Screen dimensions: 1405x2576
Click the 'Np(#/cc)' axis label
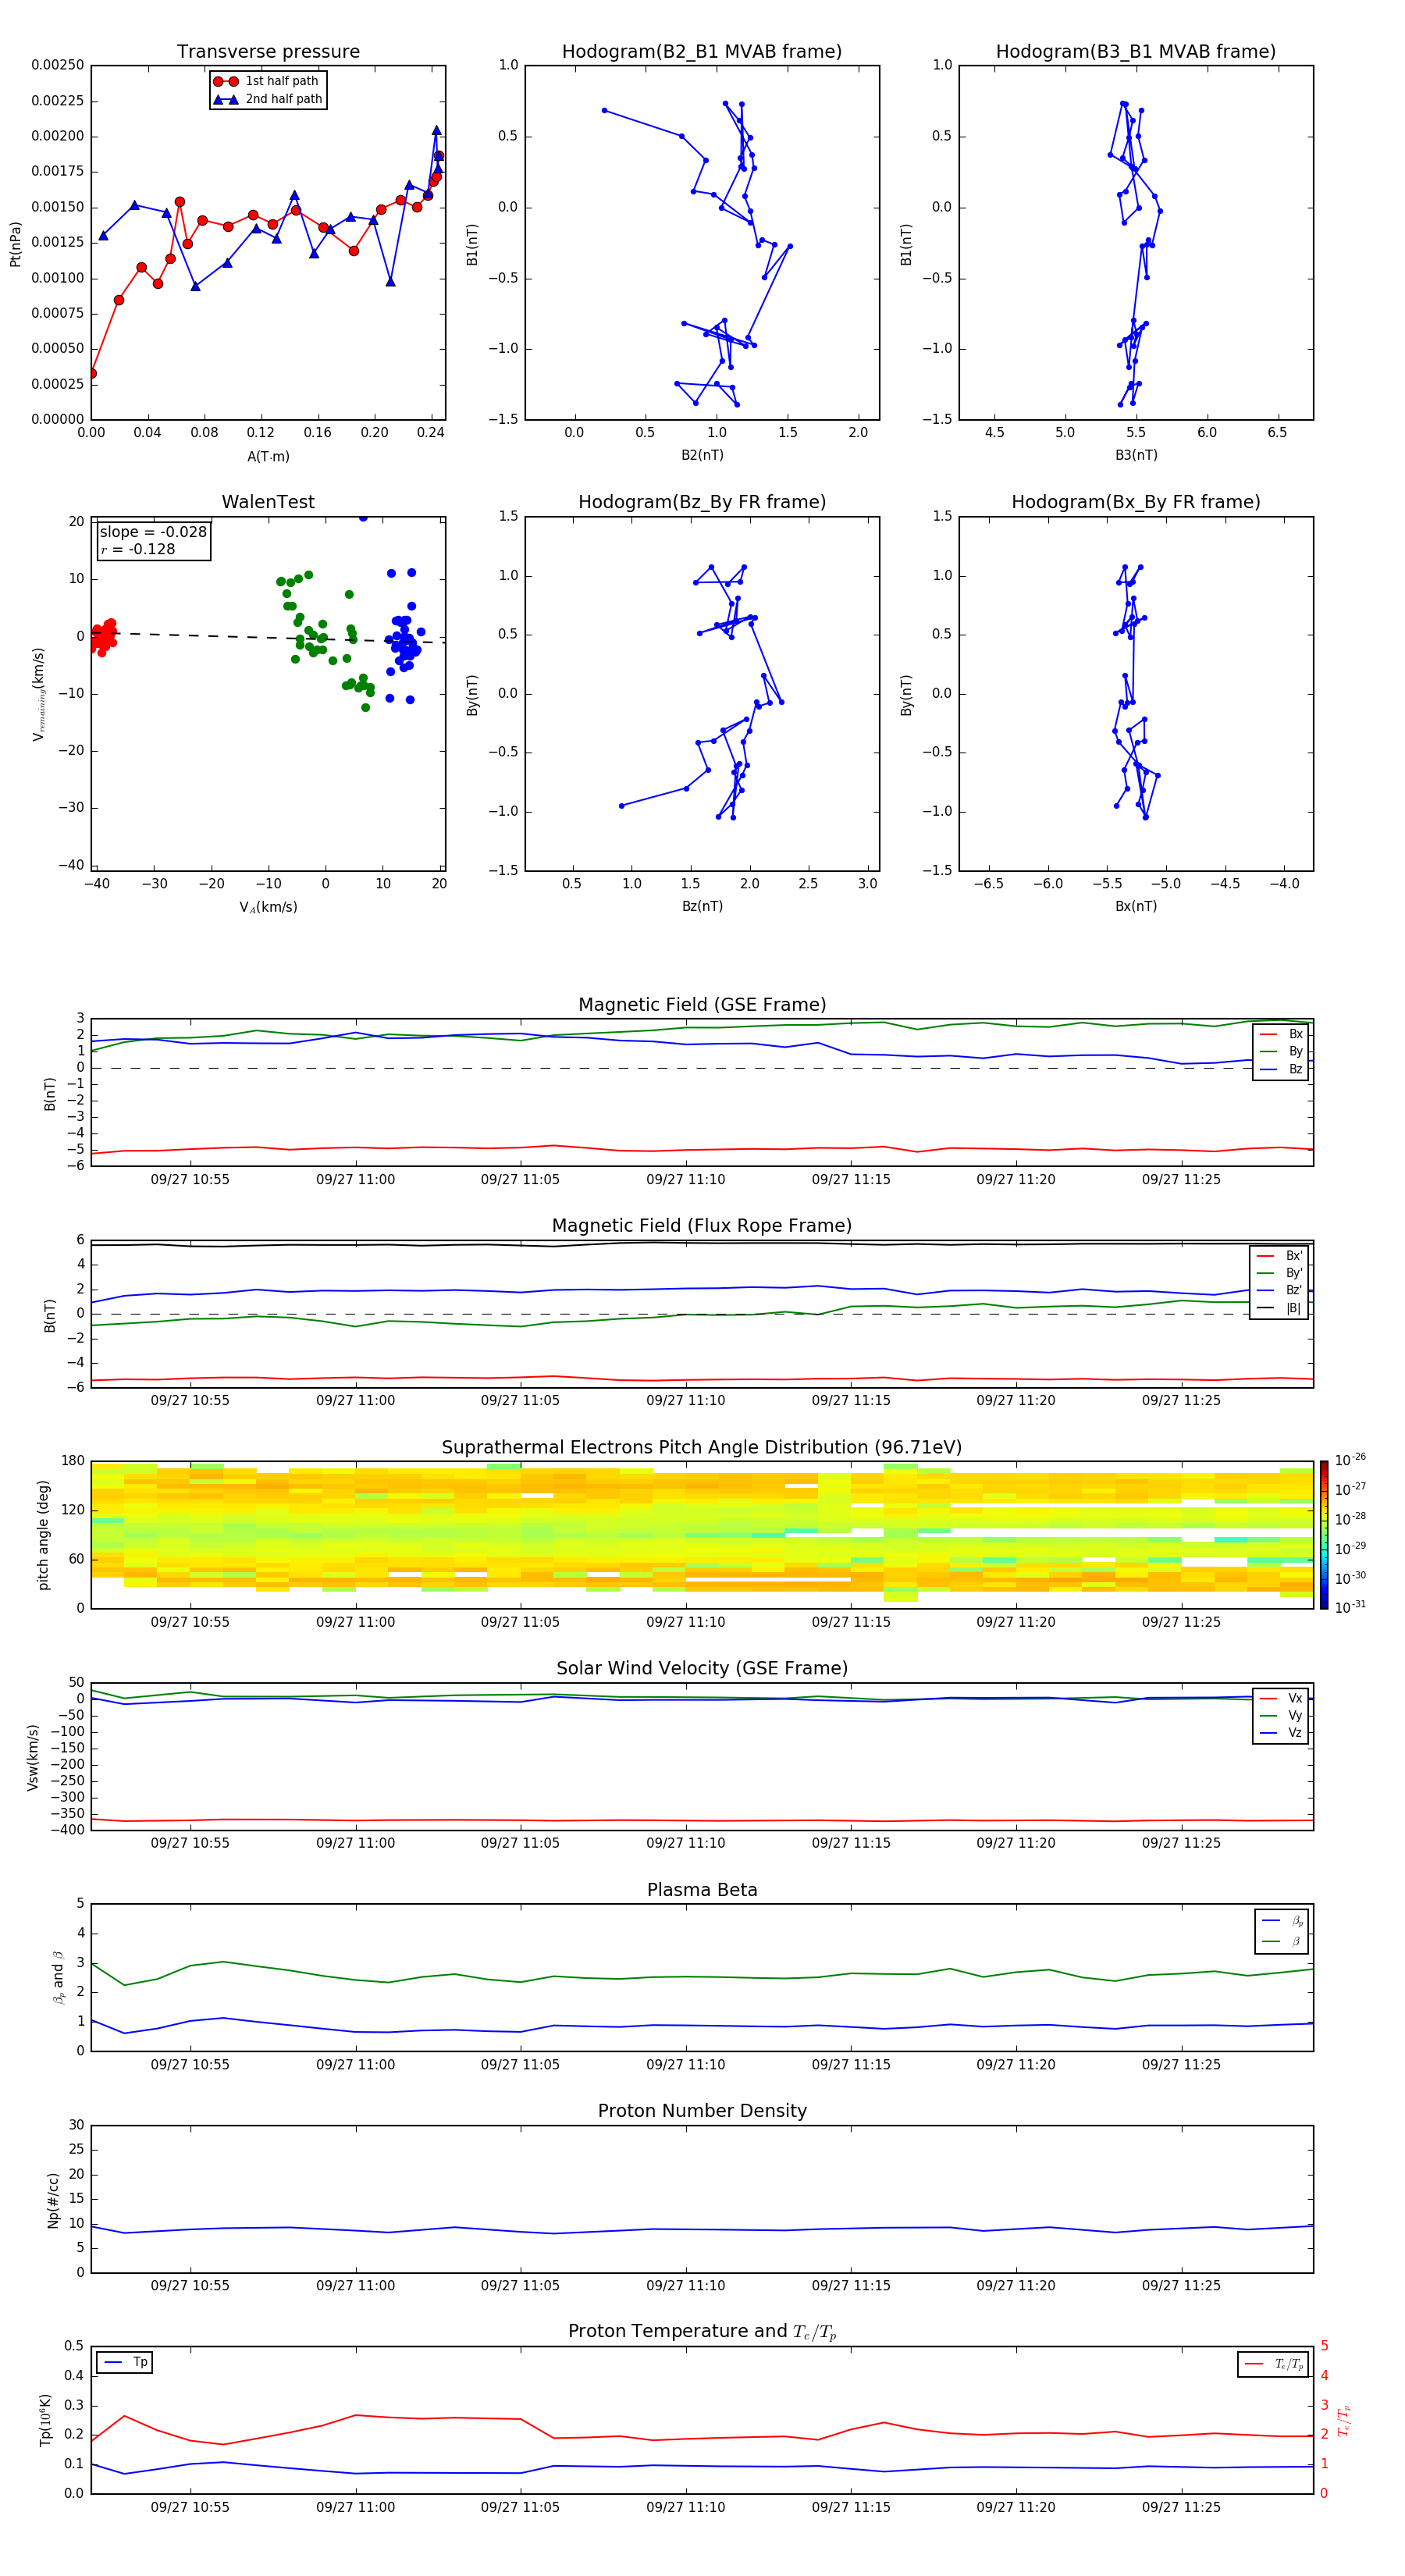coord(53,2200)
